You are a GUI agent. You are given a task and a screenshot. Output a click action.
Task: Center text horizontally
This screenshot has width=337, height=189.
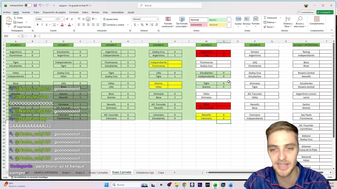[x=83, y=25]
